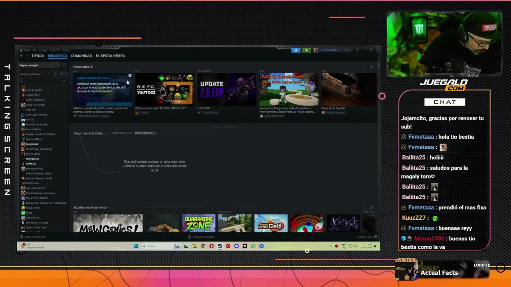511x287 pixels.
Task: Open V2.6 EXP update news thumbnail
Action: point(226,90)
